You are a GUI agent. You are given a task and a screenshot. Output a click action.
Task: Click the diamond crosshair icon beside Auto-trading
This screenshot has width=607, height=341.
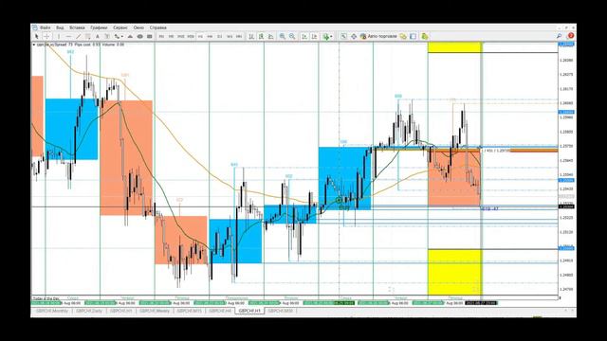pos(354,36)
